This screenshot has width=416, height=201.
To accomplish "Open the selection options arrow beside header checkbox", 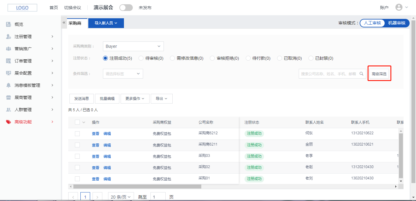I will 84,122.
